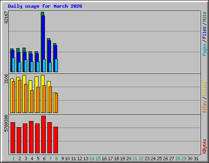This screenshot has width=209, height=163.
Task: Click the orange sites bar for day 2
Action: [20, 96]
